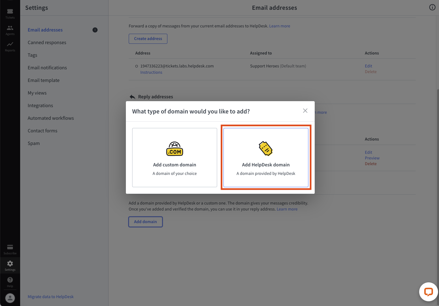Click Migrate data to HelpDesk link
The image size is (439, 306).
[x=51, y=297]
